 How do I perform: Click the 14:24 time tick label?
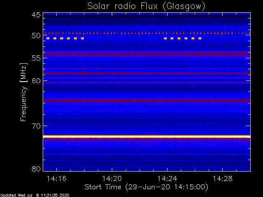[167, 179]
